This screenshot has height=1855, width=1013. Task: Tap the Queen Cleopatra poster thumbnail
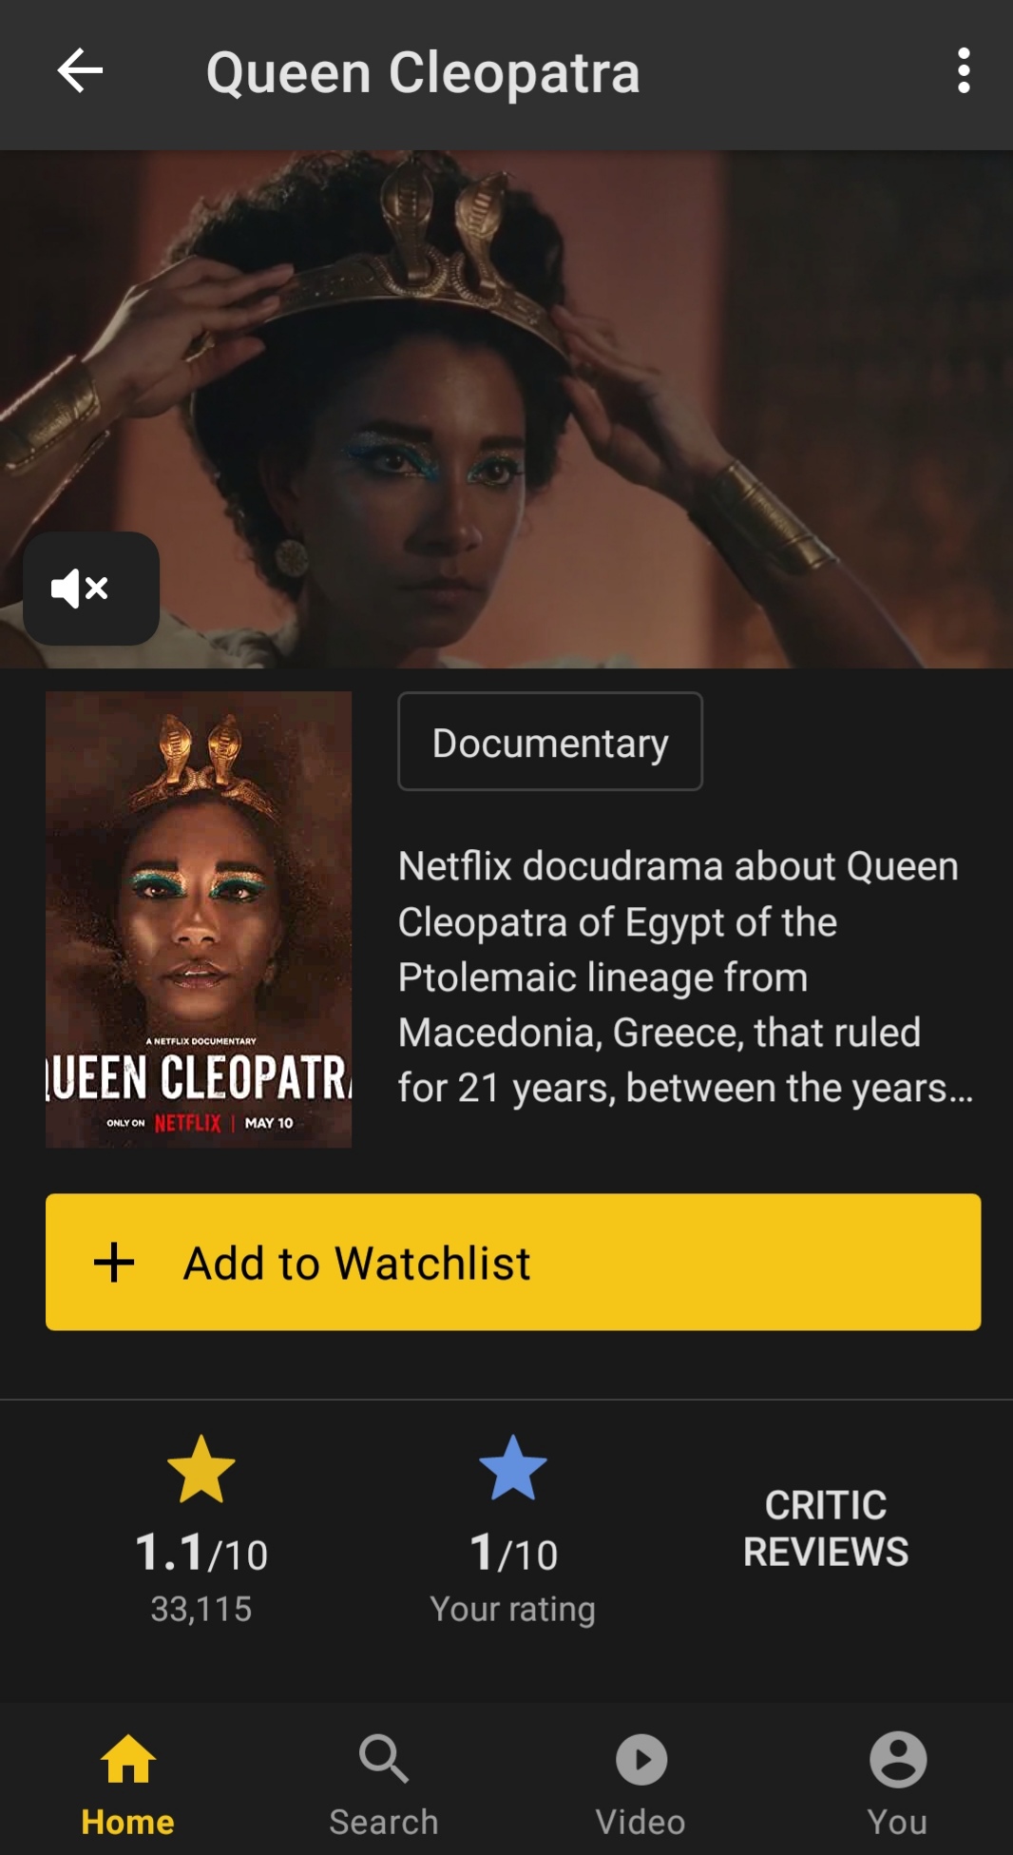click(x=199, y=919)
